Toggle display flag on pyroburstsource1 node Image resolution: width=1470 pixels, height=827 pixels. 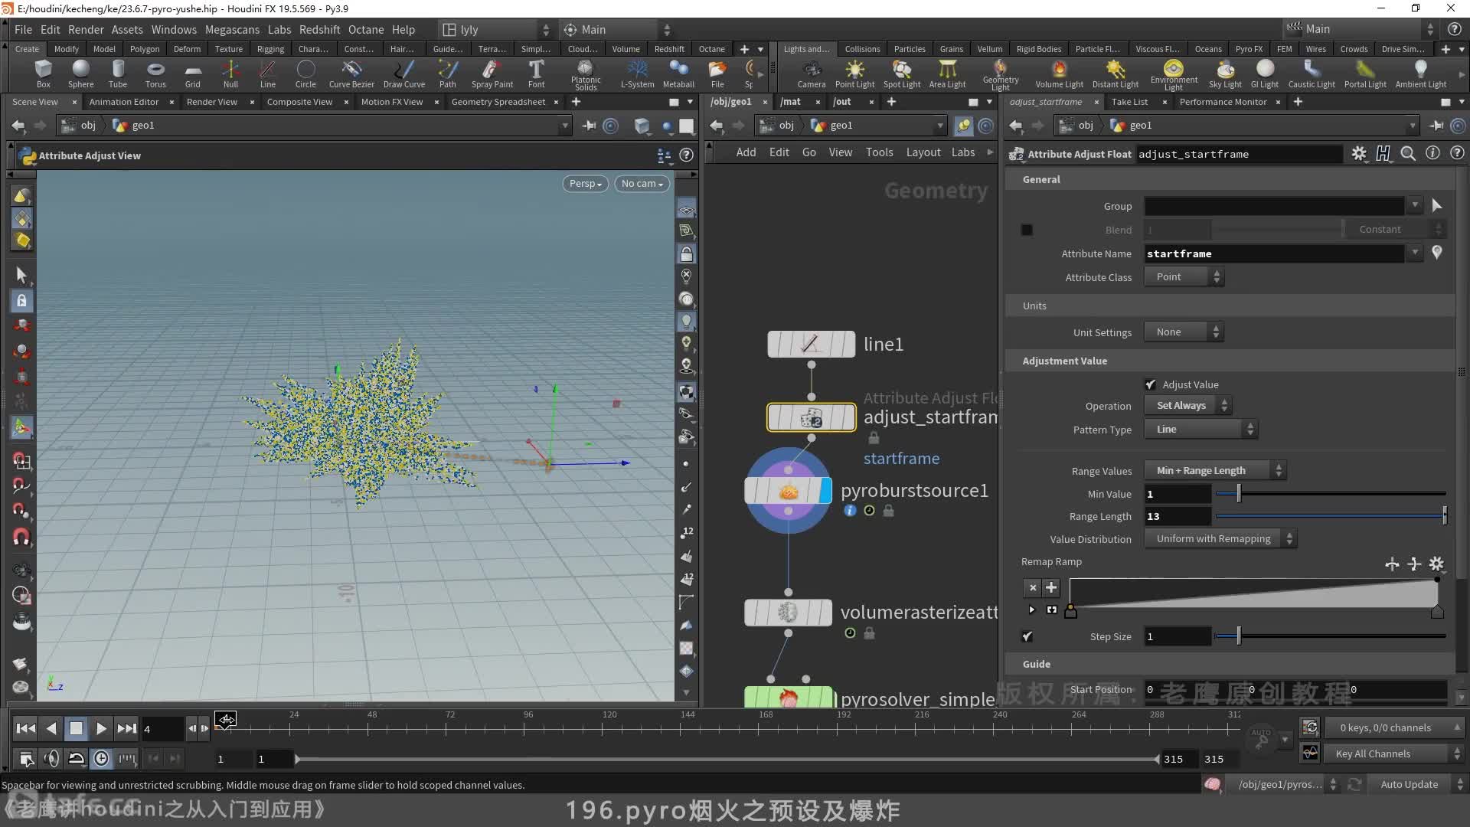[825, 491]
